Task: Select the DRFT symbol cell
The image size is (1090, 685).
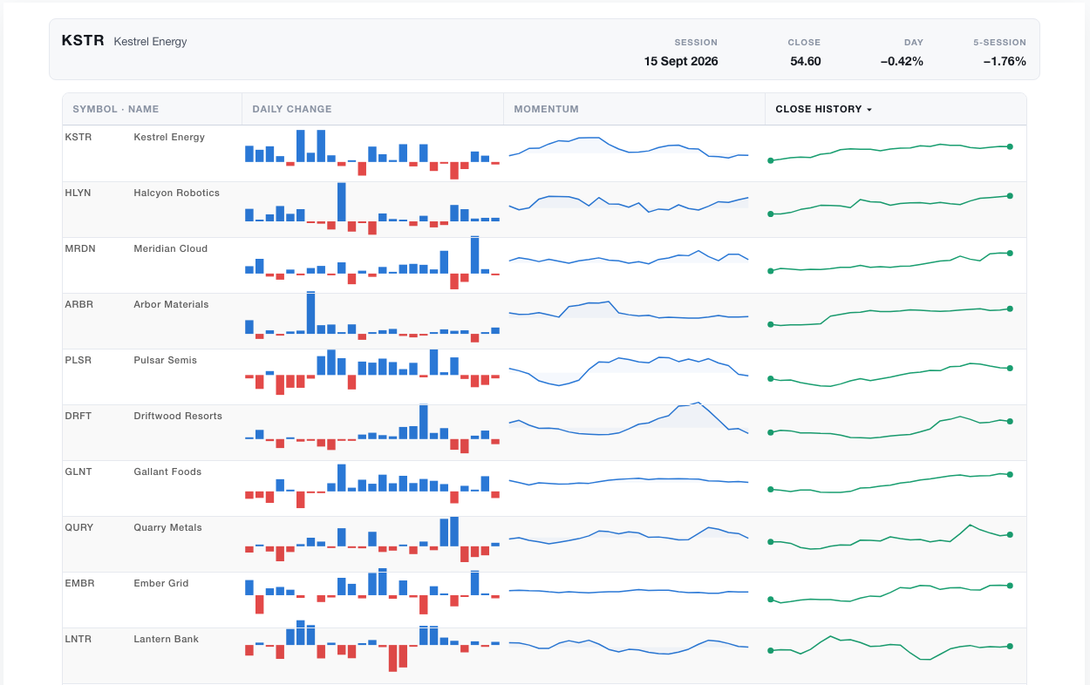Action: (78, 416)
